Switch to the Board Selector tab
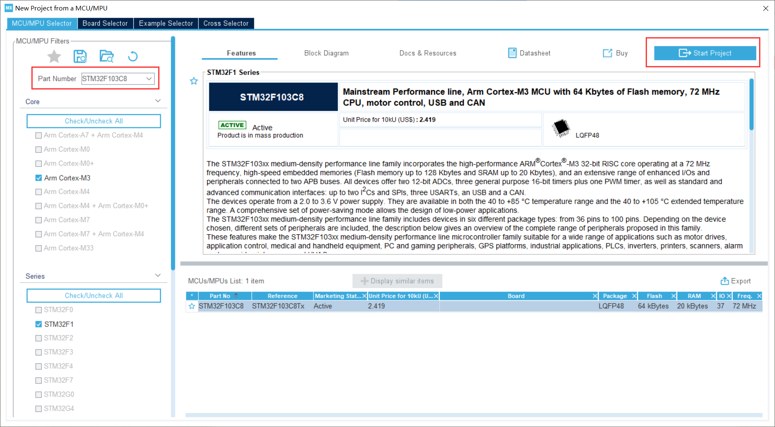 point(105,23)
